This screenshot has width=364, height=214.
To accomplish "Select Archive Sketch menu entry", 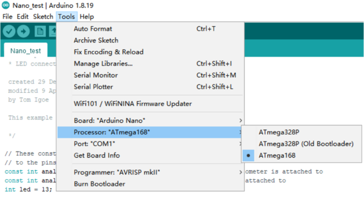I will pos(150,40).
